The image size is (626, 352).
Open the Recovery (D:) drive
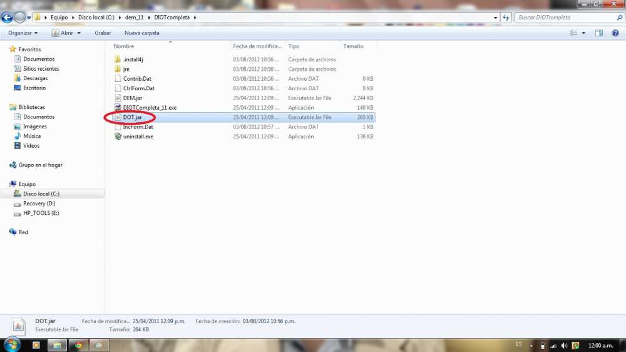click(x=39, y=203)
